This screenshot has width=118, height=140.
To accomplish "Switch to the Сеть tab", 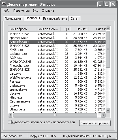I will tap(74, 18).
